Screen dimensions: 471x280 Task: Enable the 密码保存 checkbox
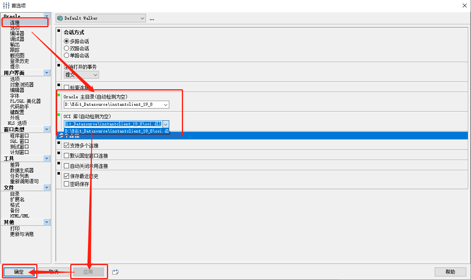[66, 184]
